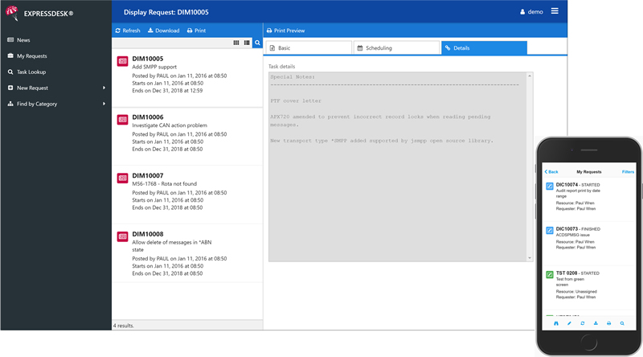Click the DIM10006 red task icon
Screen dimensions: 643x357
tap(123, 120)
